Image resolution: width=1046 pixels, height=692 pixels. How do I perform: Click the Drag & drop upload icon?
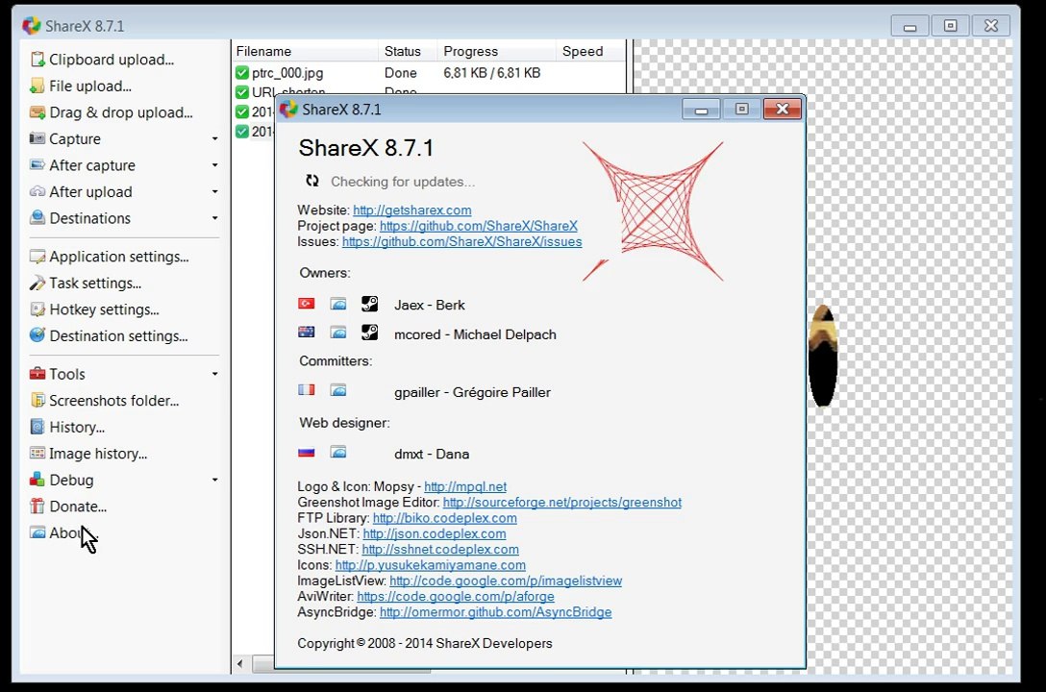tap(37, 112)
